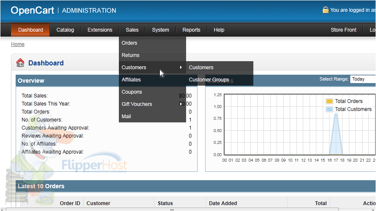This screenshot has width=376, height=211.
Task: Click the OpenCart logo
Action: (33, 10)
